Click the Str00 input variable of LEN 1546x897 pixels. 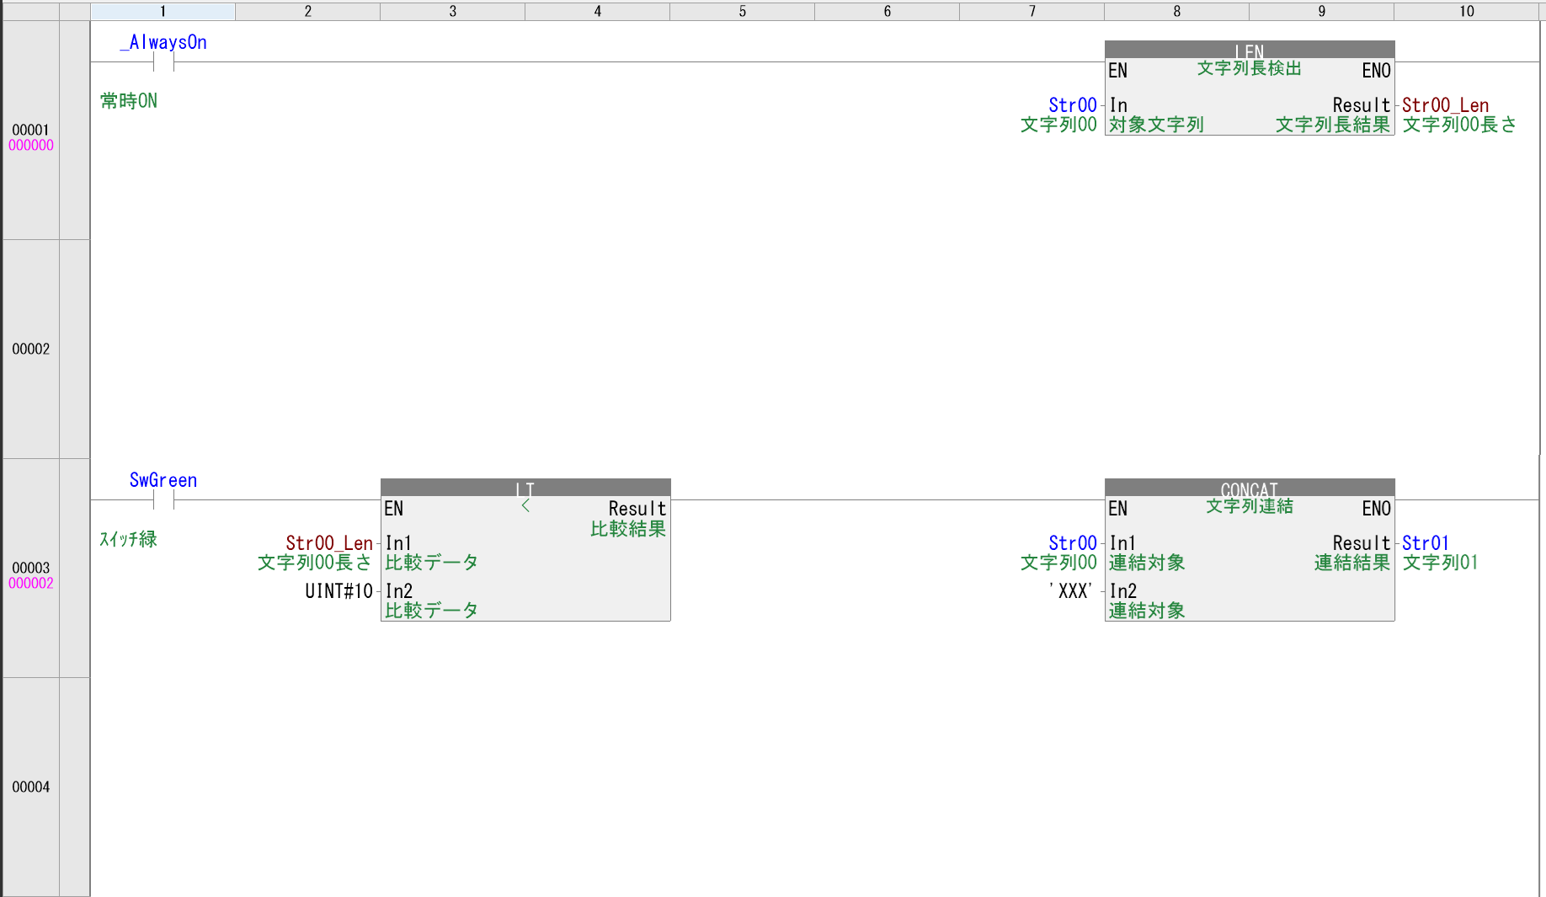[x=1072, y=105]
